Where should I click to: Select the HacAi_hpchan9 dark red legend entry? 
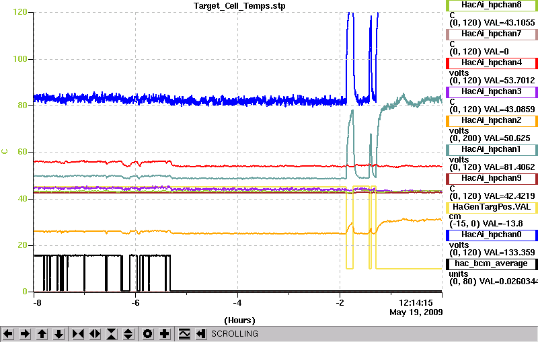(492, 179)
